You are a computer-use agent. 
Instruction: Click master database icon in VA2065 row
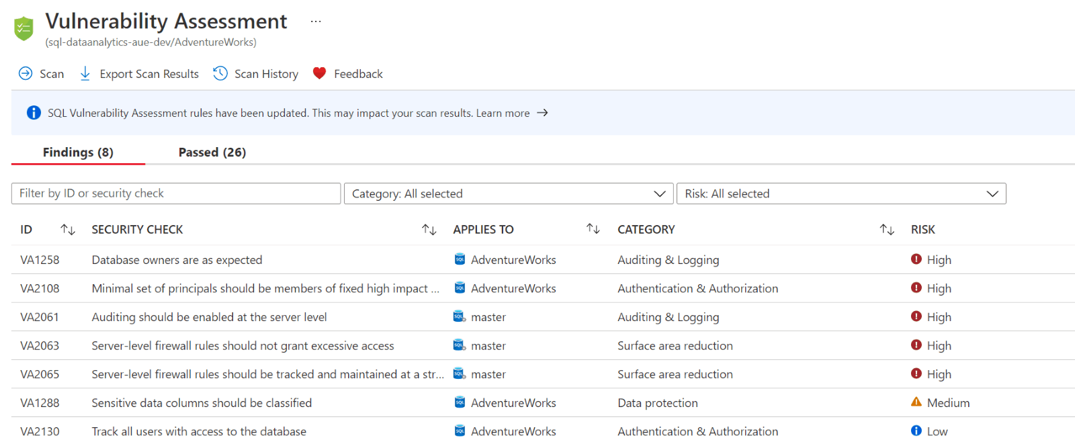pyautogui.click(x=460, y=373)
